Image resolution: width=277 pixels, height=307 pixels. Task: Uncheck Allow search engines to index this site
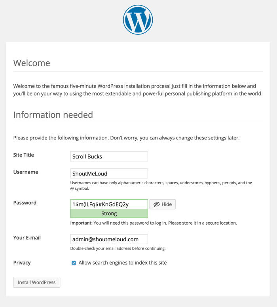tap(74, 263)
